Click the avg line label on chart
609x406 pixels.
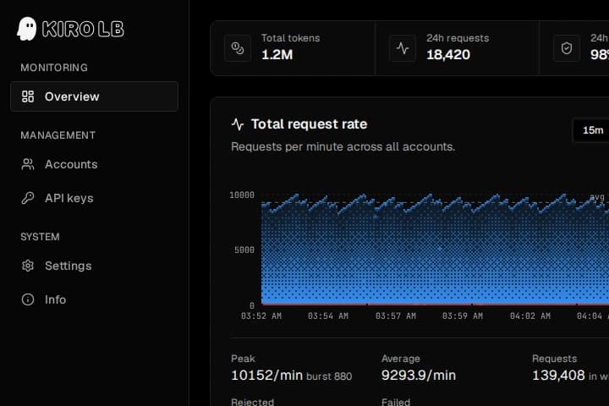pos(597,197)
